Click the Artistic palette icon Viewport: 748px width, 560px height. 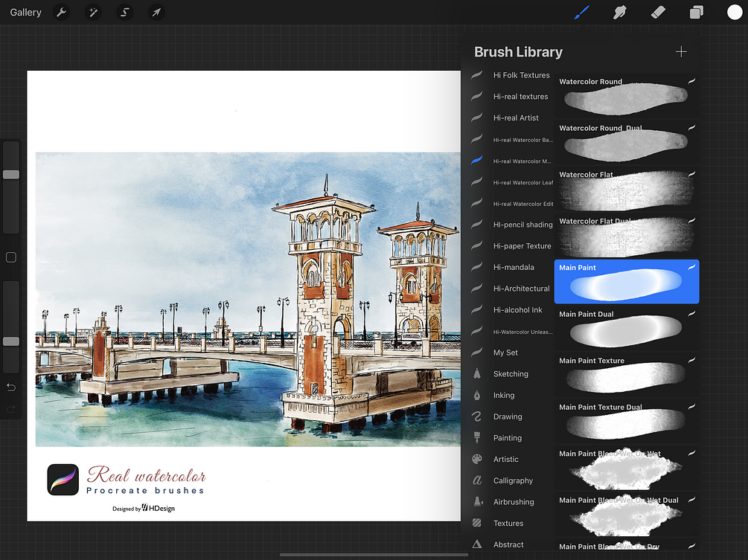tap(477, 459)
